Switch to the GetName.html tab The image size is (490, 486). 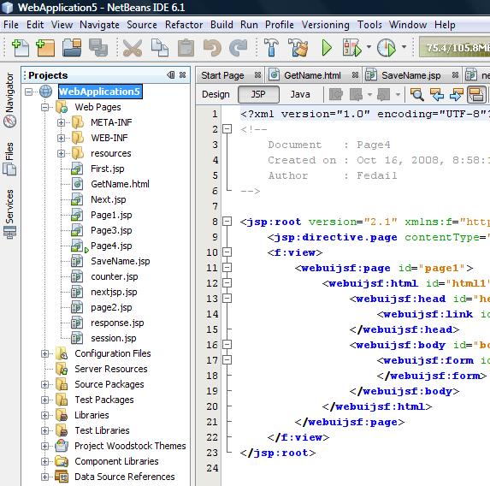(x=312, y=75)
